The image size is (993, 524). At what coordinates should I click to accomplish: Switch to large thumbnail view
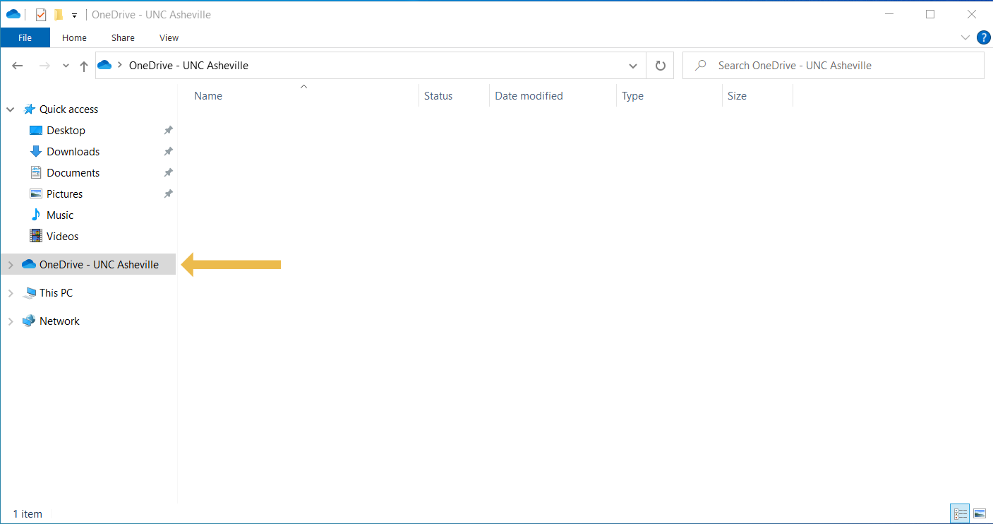(980, 513)
